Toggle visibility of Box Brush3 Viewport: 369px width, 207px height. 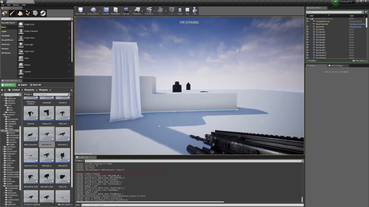tap(307, 34)
